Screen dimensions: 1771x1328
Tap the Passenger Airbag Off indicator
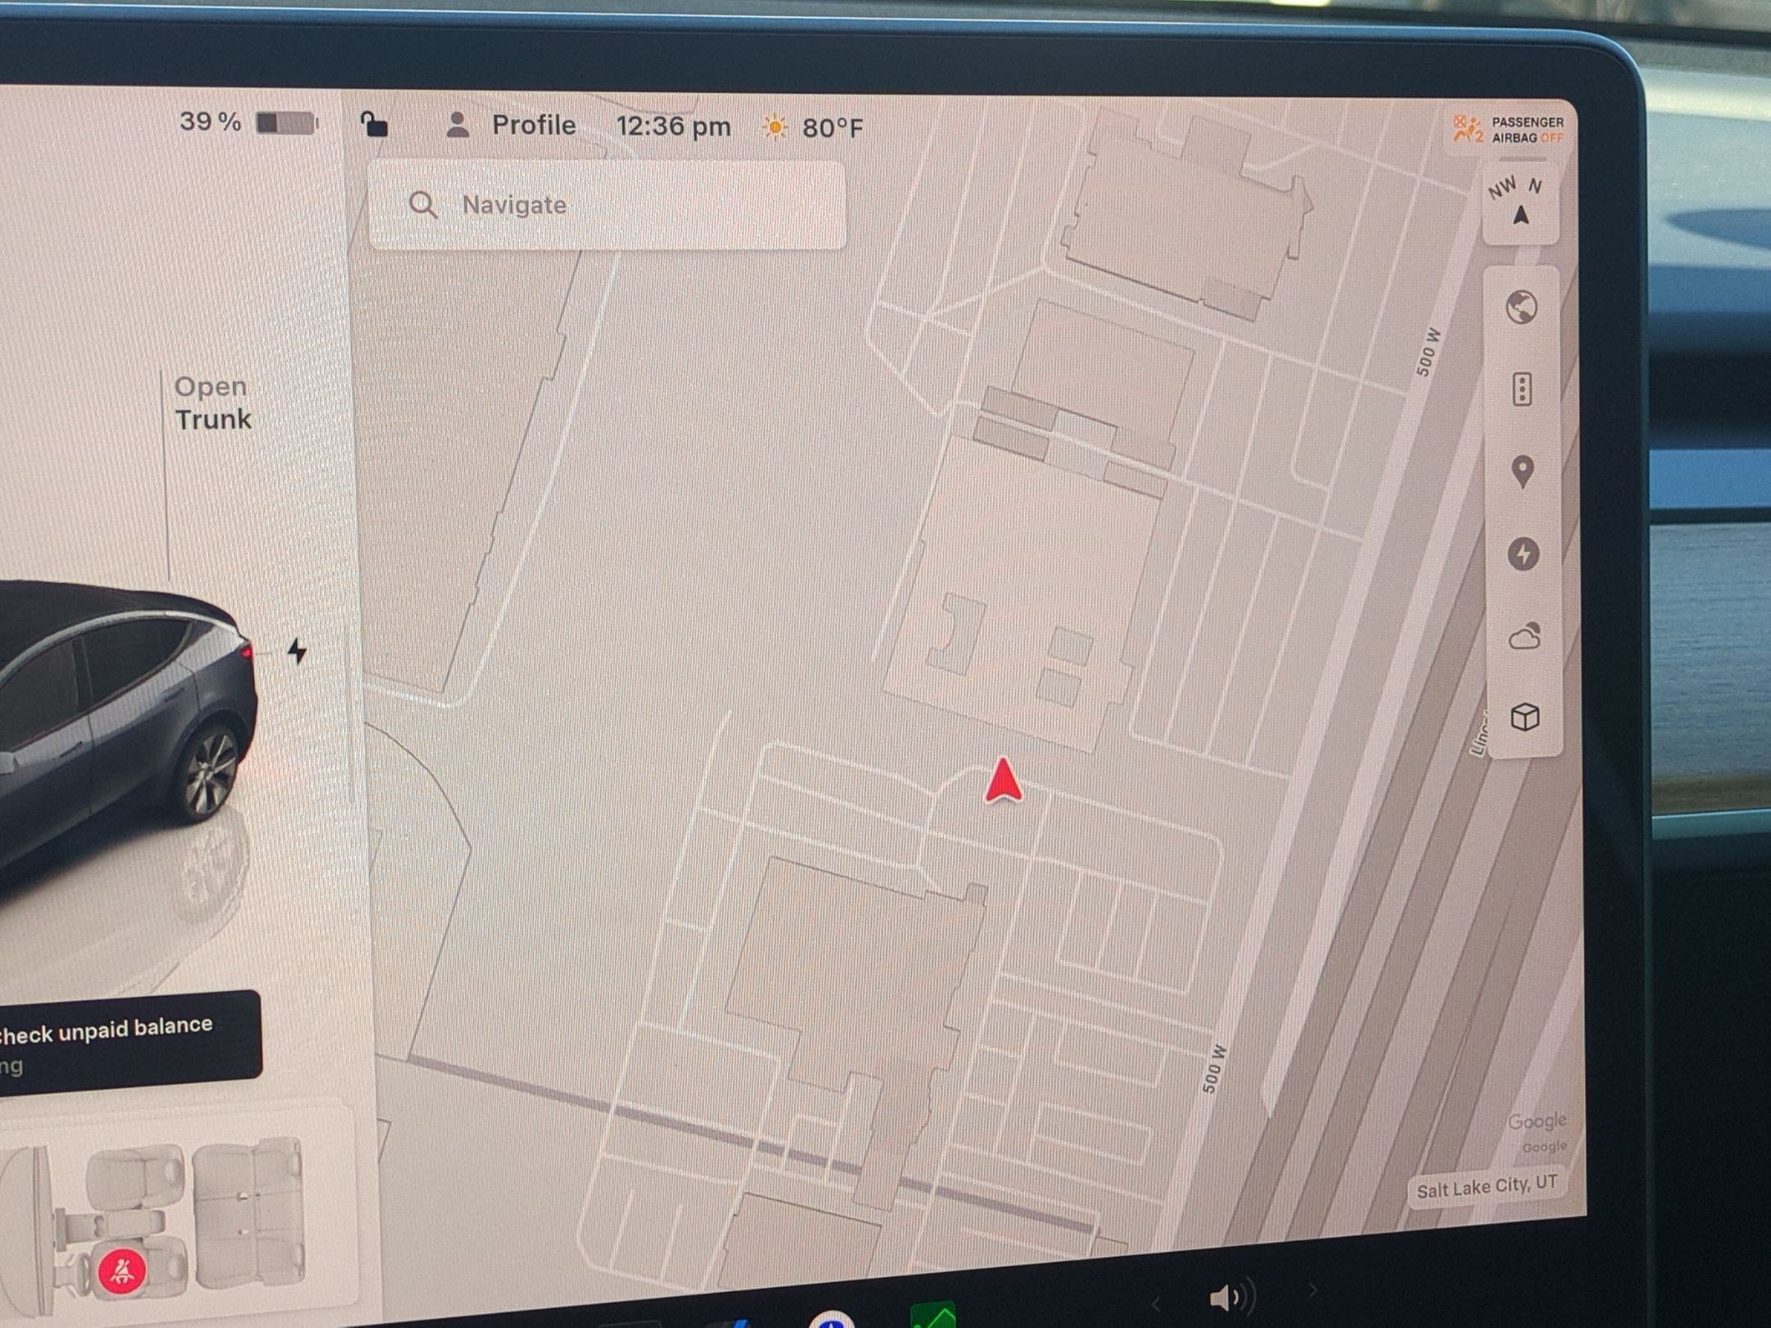1508,130
